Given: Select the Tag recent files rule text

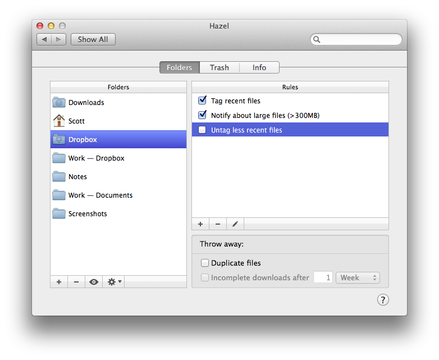Looking at the screenshot, I should click(235, 101).
